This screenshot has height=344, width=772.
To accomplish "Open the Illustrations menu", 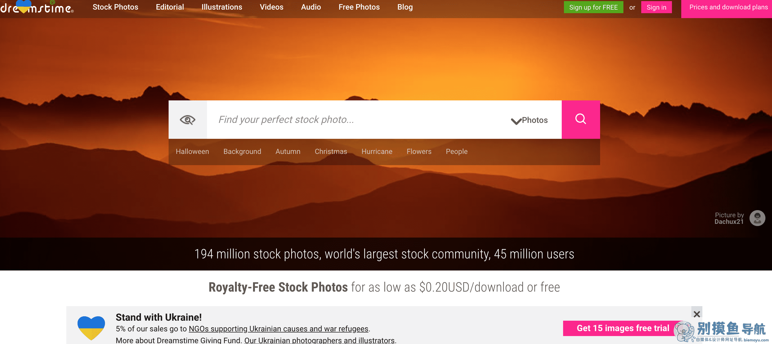I will tap(222, 7).
